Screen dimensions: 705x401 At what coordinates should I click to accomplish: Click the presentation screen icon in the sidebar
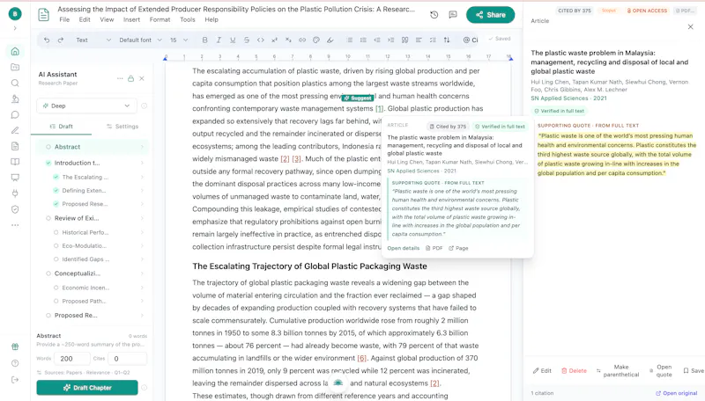pos(15,178)
